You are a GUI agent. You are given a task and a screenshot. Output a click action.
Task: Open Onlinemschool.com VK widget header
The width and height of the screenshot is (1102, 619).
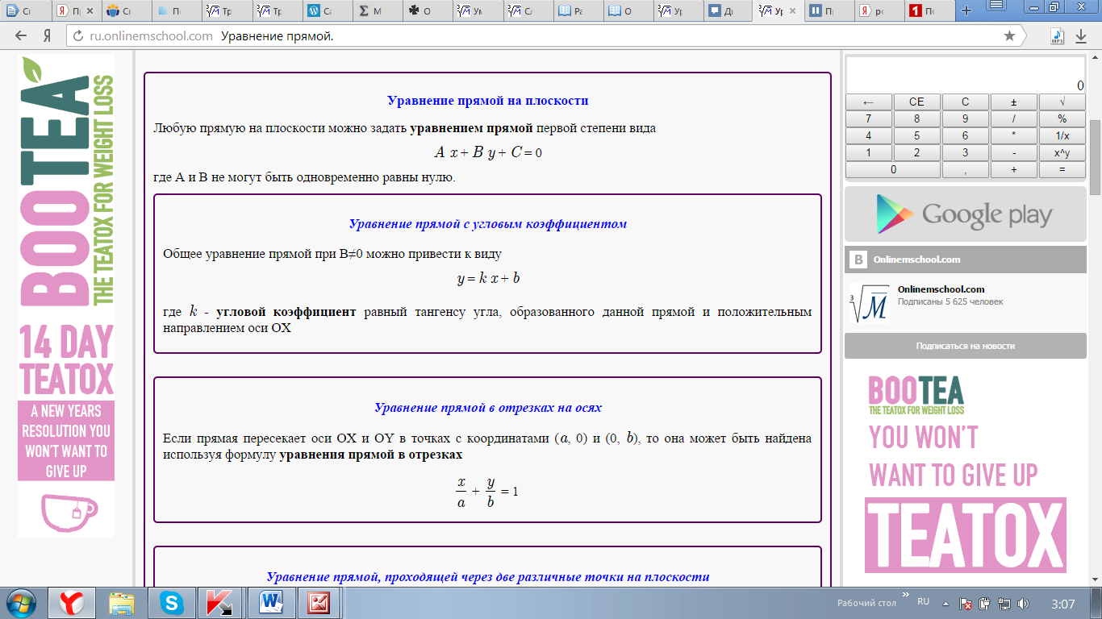click(966, 260)
